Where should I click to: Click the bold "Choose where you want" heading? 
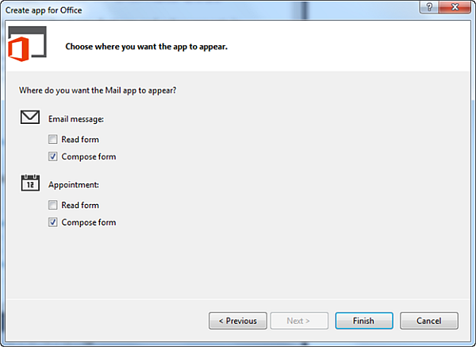(x=146, y=47)
